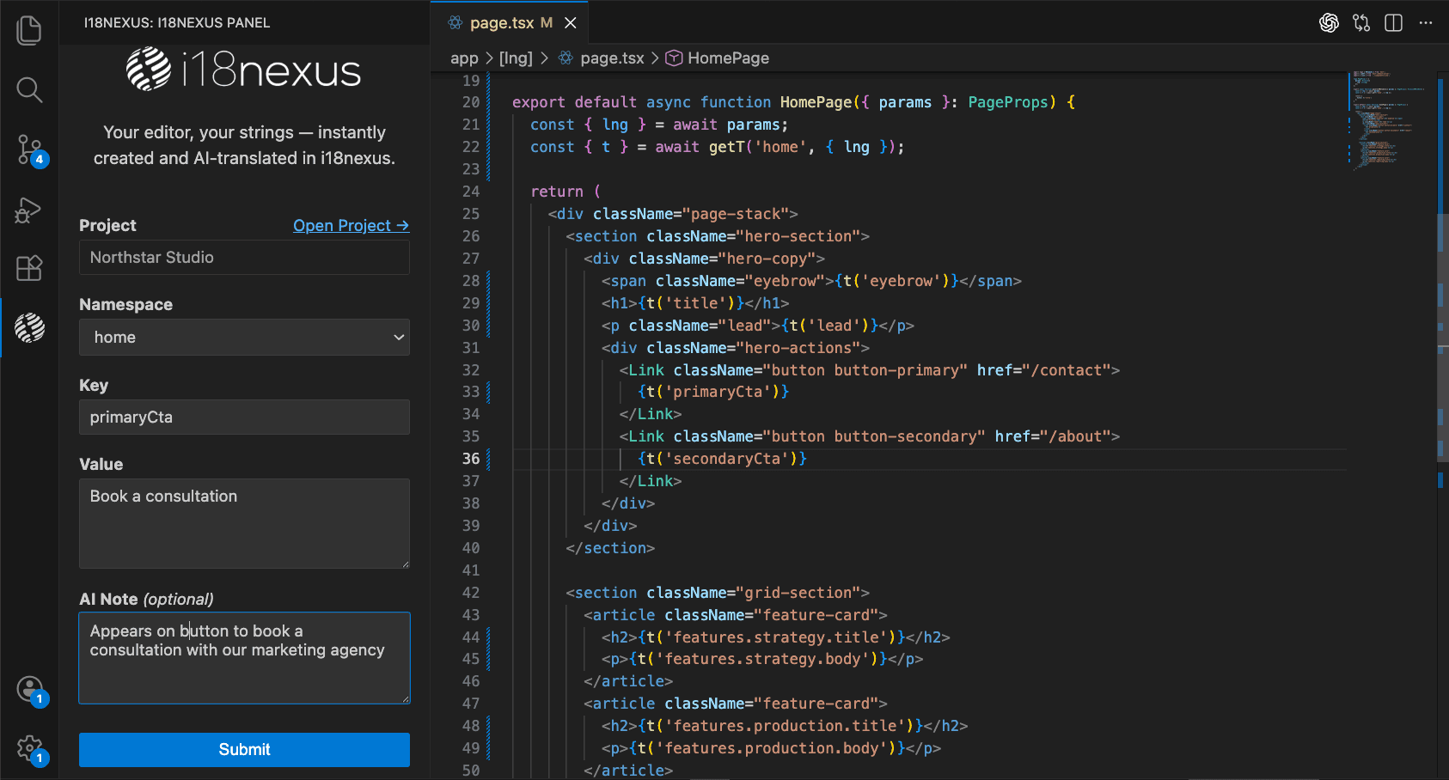Open the Explorer view in the activity bar

[29, 30]
